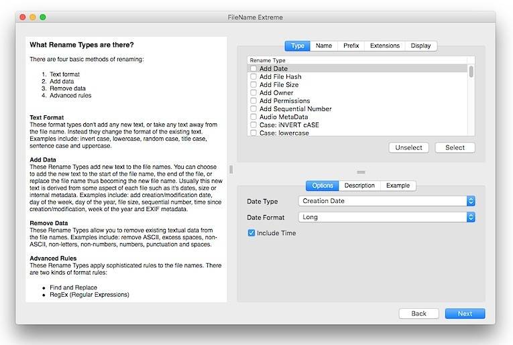Click the 'Date Type' label
513x345 pixels.
click(x=262, y=201)
